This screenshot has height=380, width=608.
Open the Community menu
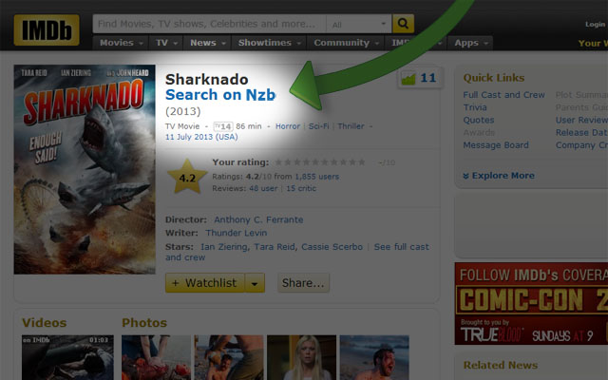346,43
